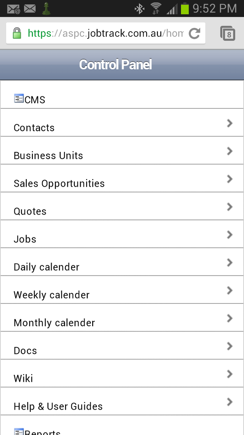Open the Jobs menu item
Viewport: 244px width, 435px height.
coord(25,239)
